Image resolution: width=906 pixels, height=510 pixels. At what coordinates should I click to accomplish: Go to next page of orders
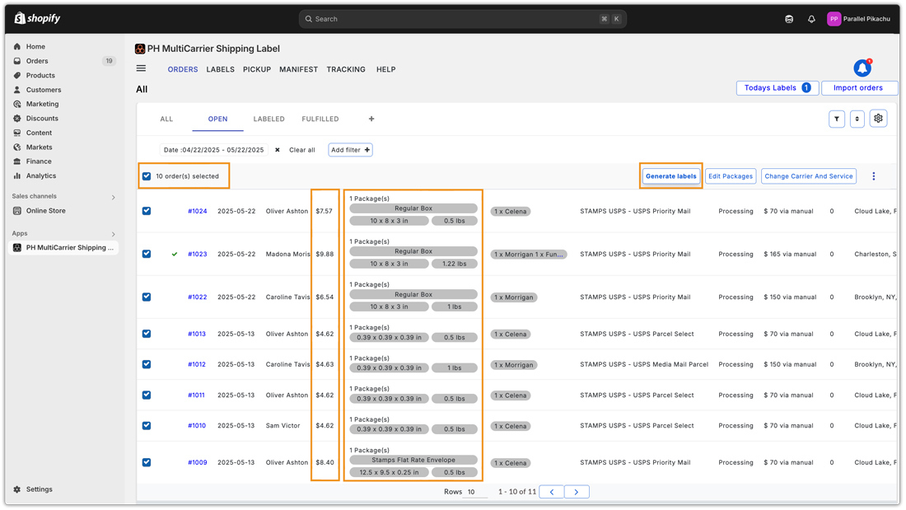[x=576, y=492]
